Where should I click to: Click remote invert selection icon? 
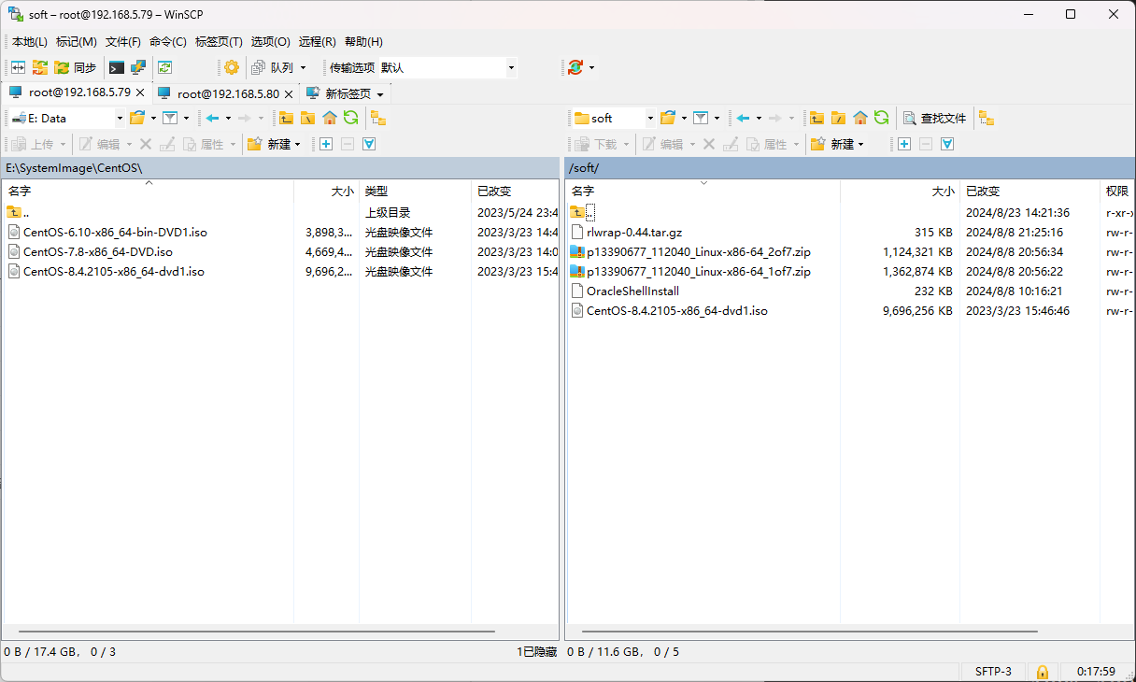point(947,144)
